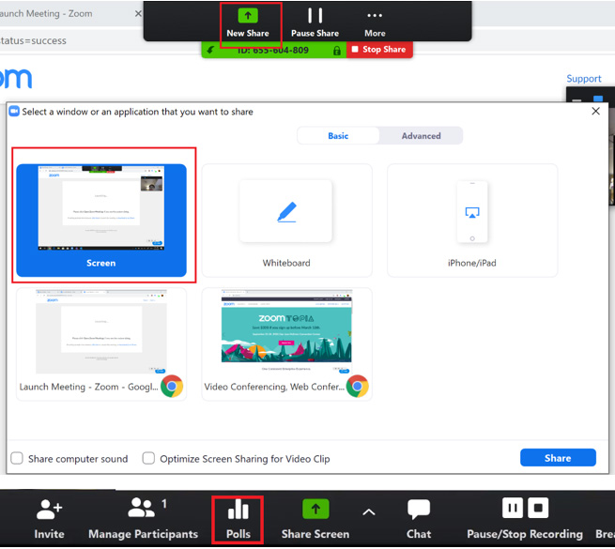615x549 pixels.
Task: Close the Launch Meeting browser tab
Action: point(138,14)
